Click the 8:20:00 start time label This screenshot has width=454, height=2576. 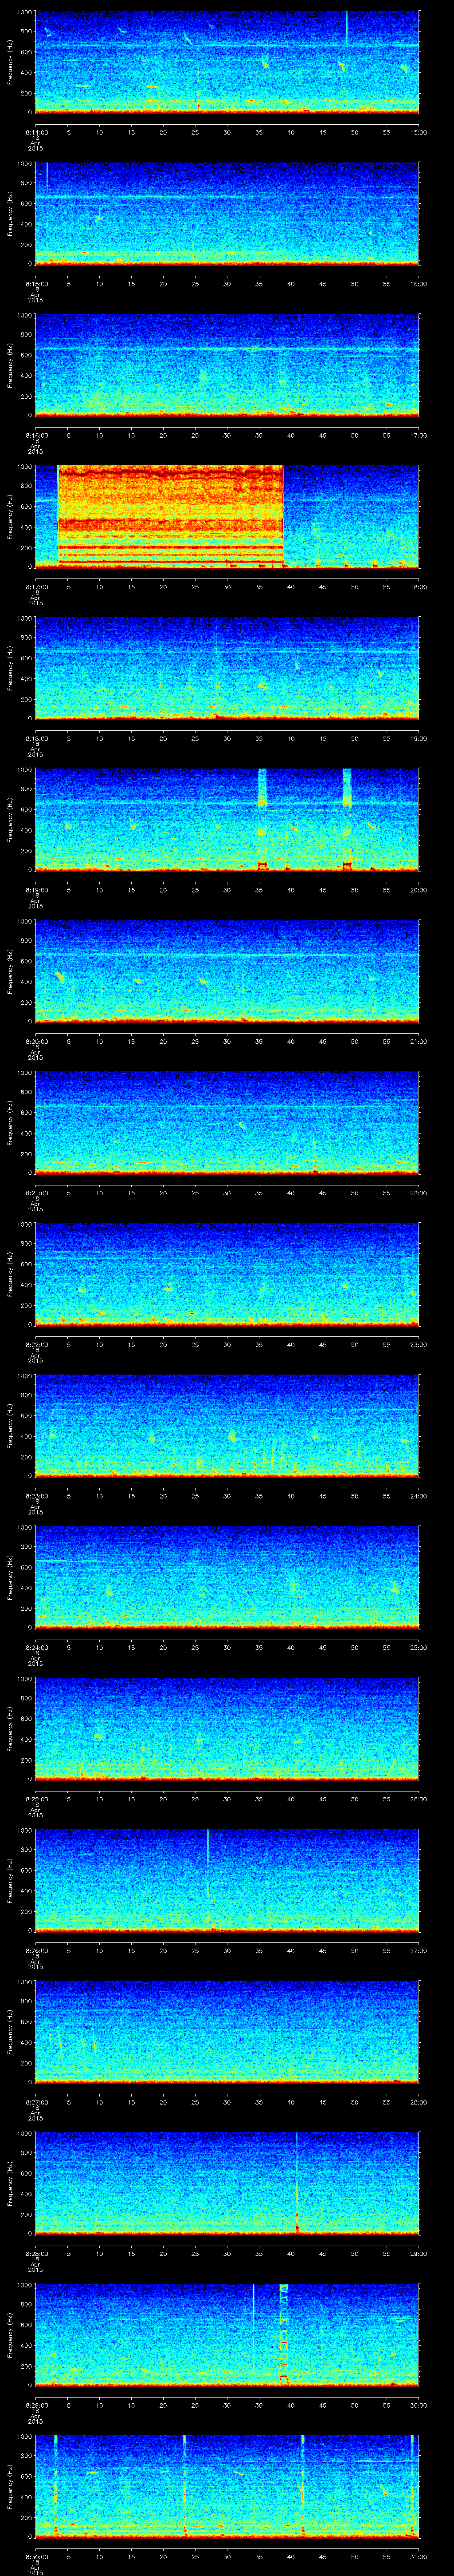(36, 1041)
